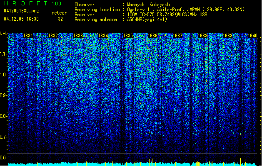Image resolution: width=262 pixels, height=166 pixels.
Task: Click the meteor count value 32
Action: [60, 19]
